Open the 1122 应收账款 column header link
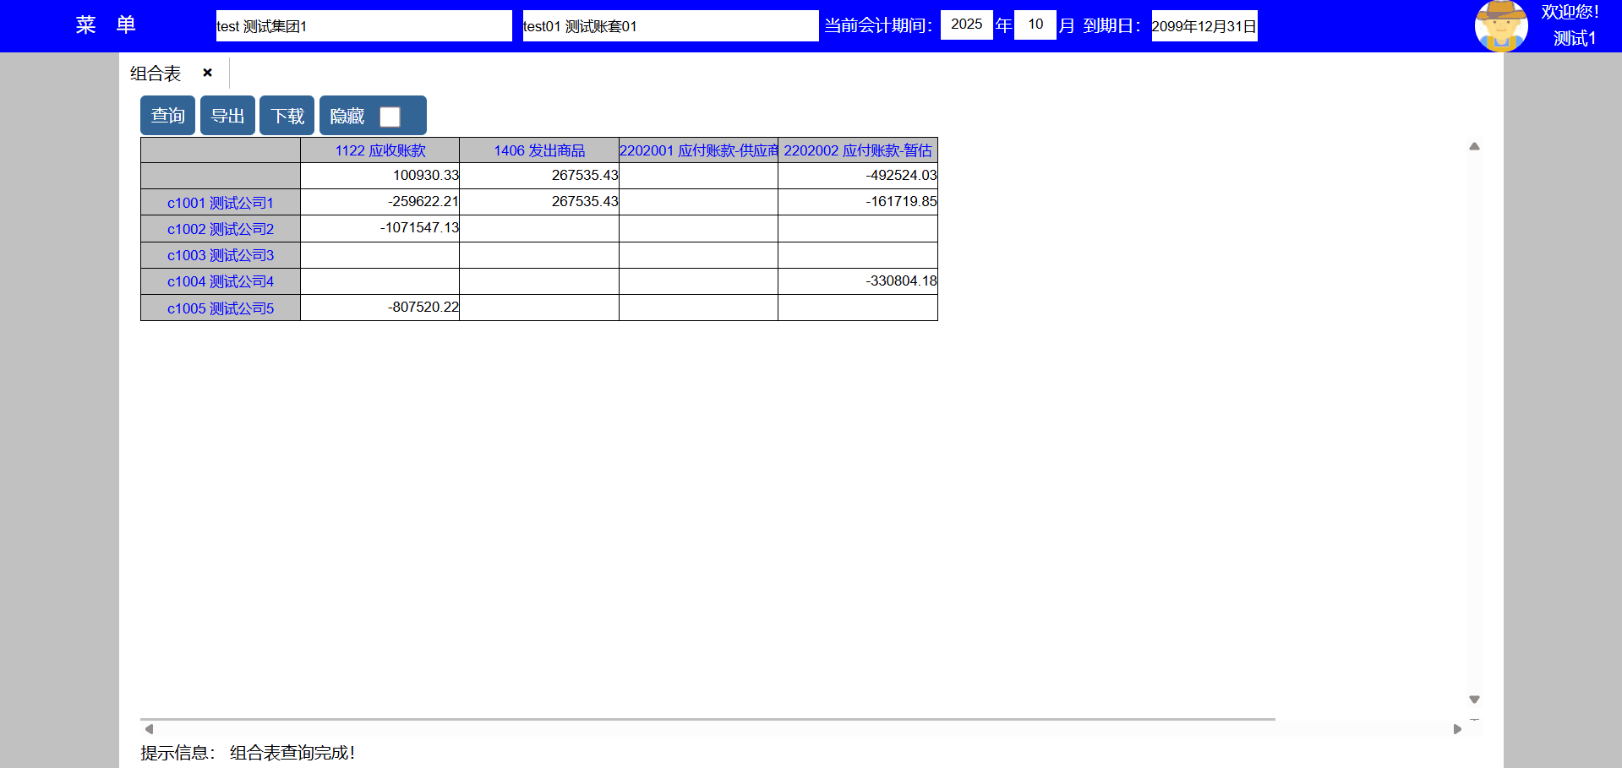 (x=380, y=150)
